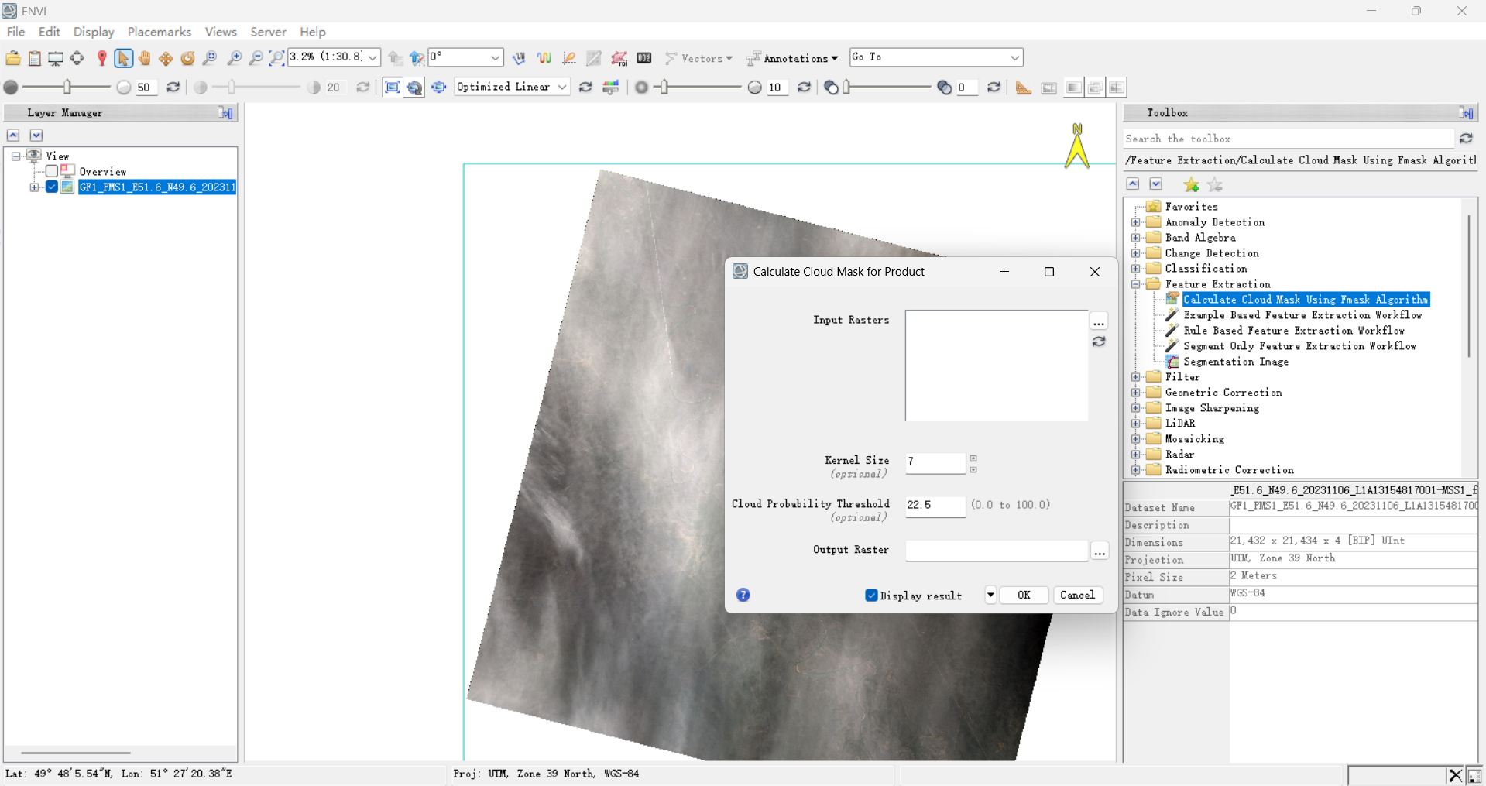
Task: Click OK in the Cloud Mask dialog
Action: (x=1024, y=595)
